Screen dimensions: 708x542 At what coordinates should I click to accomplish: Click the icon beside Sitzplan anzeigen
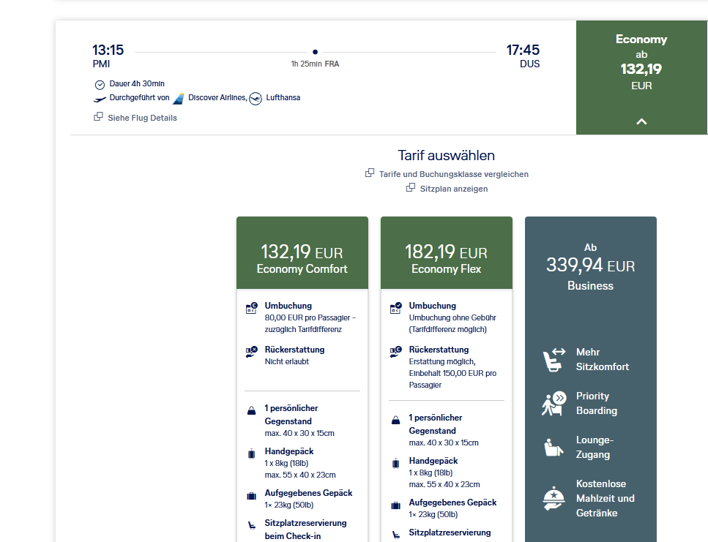tap(410, 187)
